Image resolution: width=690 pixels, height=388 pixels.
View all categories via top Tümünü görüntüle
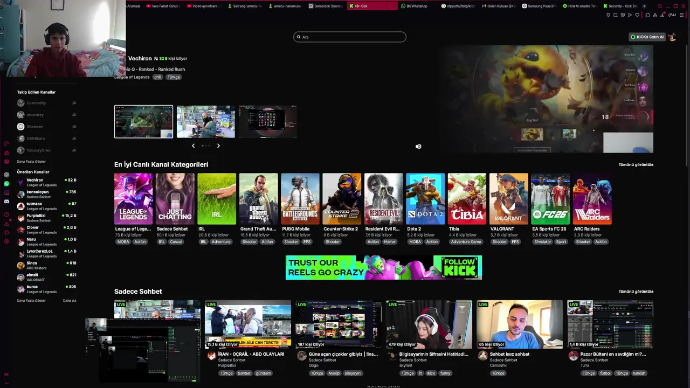point(636,165)
